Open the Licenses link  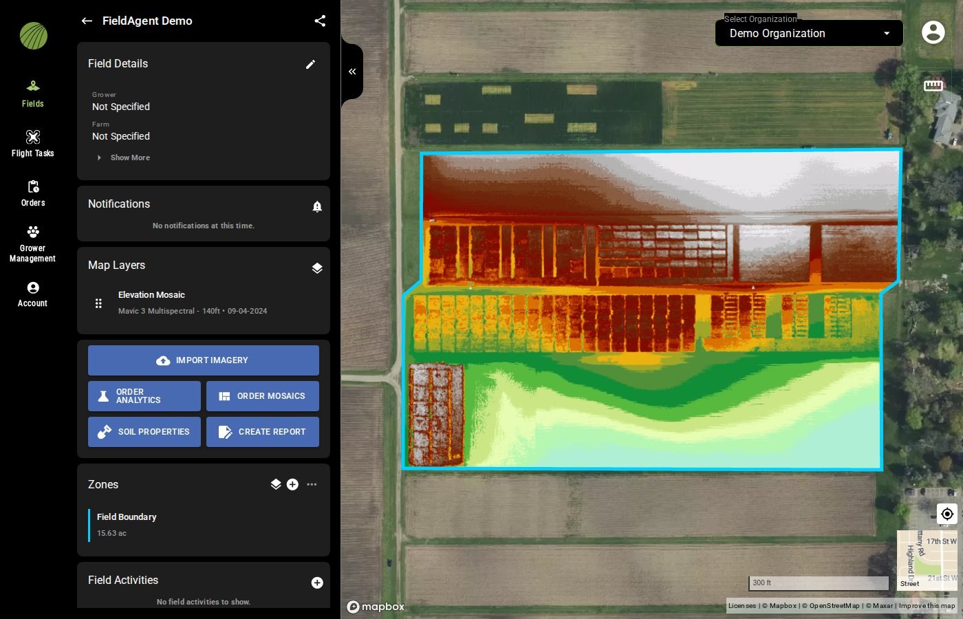pos(742,606)
